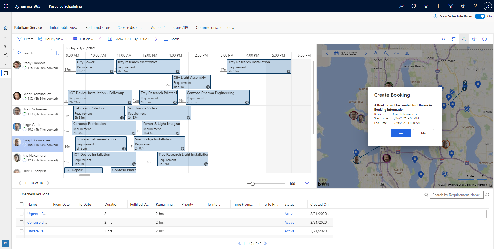Go to next resources page arrow
494x249 pixels.
48,183
